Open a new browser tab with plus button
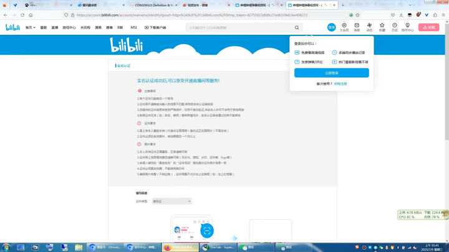449x252 pixels. [343, 5]
